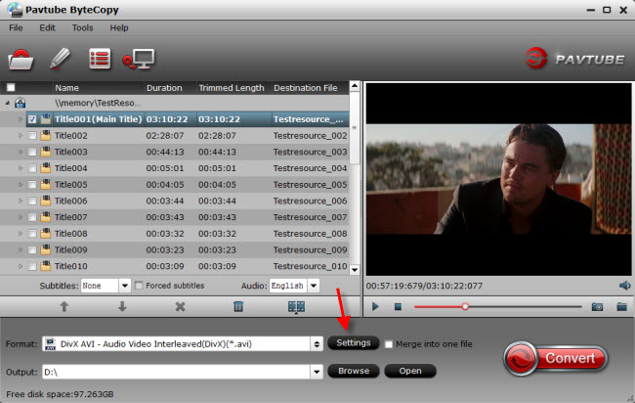Image resolution: width=635 pixels, height=403 pixels.
Task: Enable Forced subtitles checkbox
Action: point(139,286)
